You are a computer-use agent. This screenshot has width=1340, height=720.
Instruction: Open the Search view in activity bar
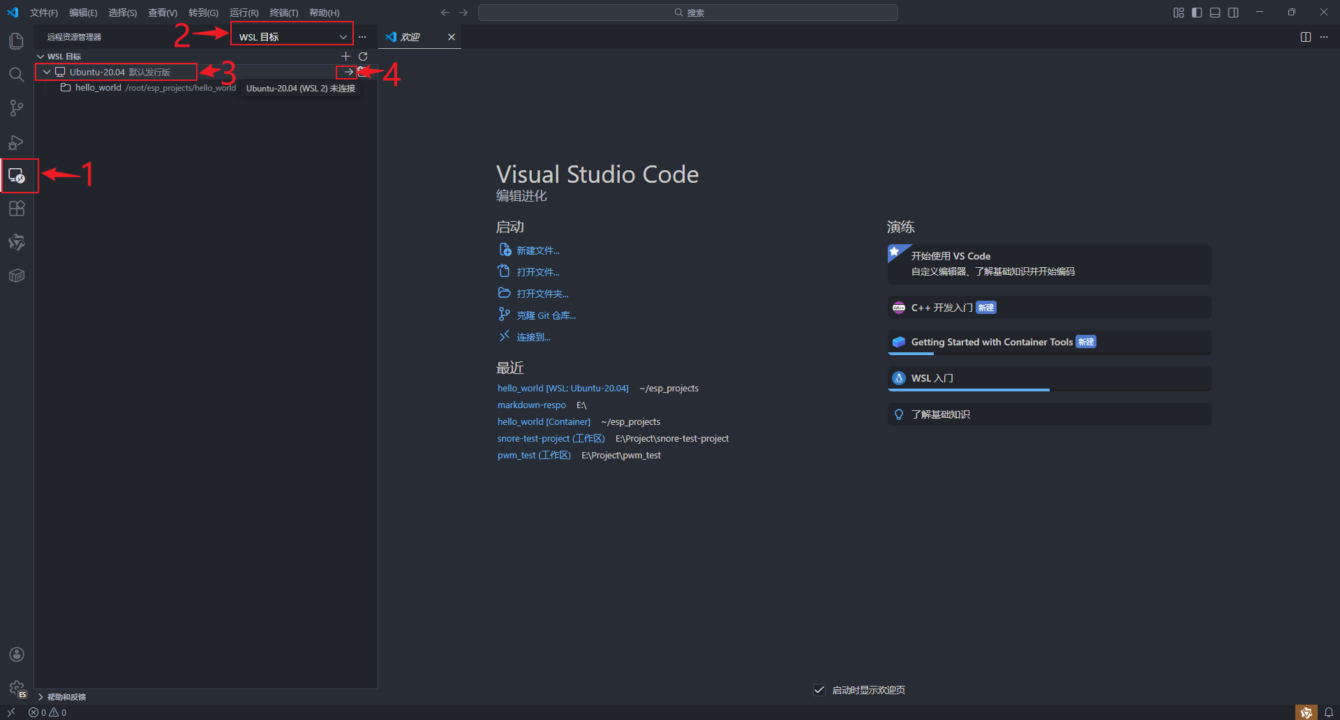click(17, 75)
